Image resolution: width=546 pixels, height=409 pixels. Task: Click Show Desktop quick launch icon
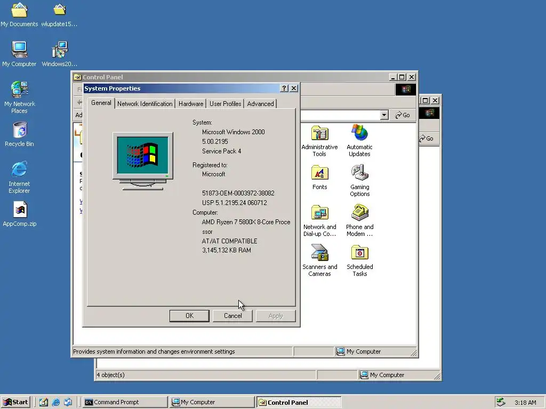44,402
